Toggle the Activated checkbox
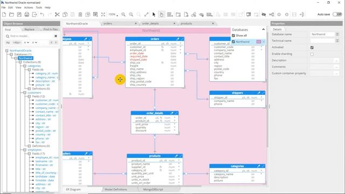345x194 pixels. 312,47
